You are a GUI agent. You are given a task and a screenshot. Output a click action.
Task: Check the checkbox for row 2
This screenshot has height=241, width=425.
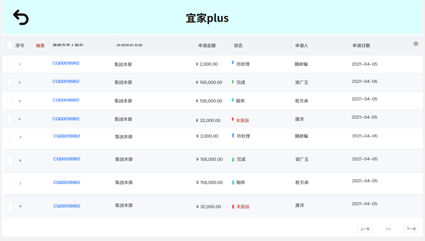[9, 83]
